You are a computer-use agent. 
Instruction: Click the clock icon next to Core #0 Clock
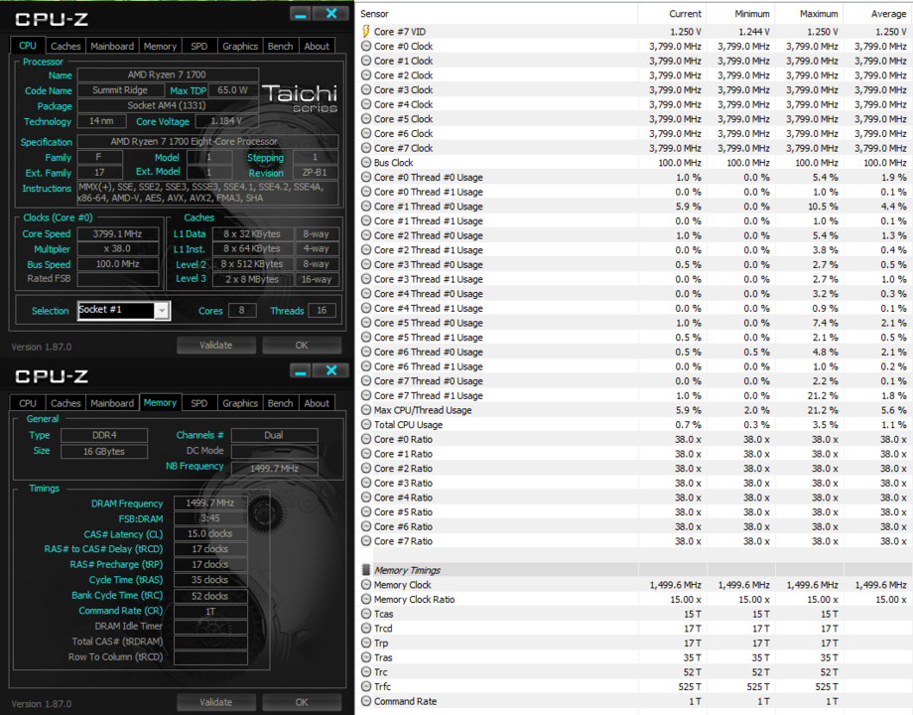(x=366, y=46)
